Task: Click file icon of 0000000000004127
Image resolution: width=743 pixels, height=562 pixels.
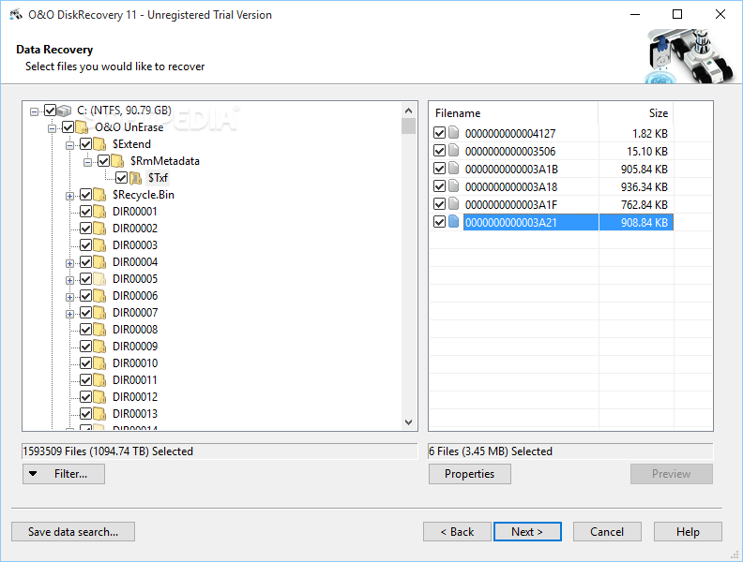Action: tap(454, 132)
